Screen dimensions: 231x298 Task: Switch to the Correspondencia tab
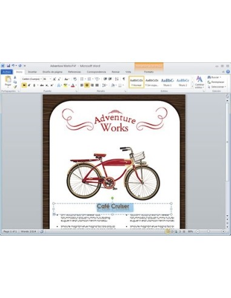tap(96, 72)
